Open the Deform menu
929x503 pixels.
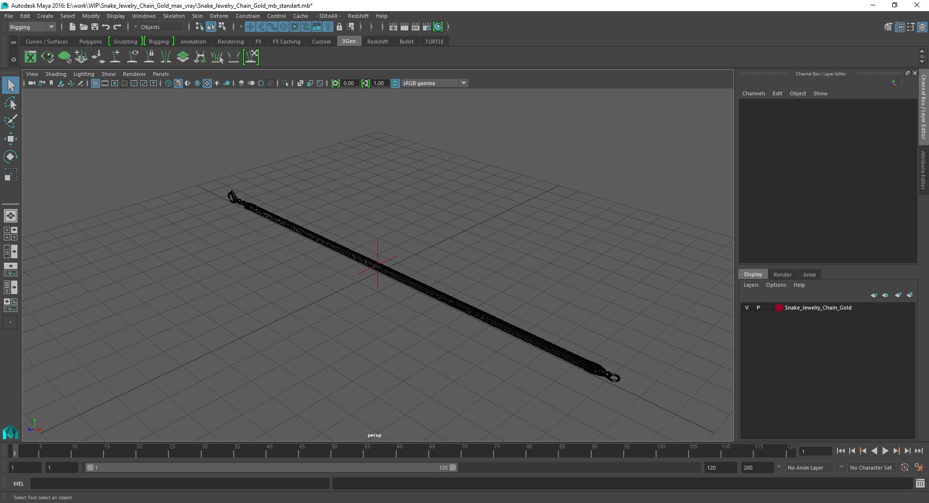[x=219, y=16]
